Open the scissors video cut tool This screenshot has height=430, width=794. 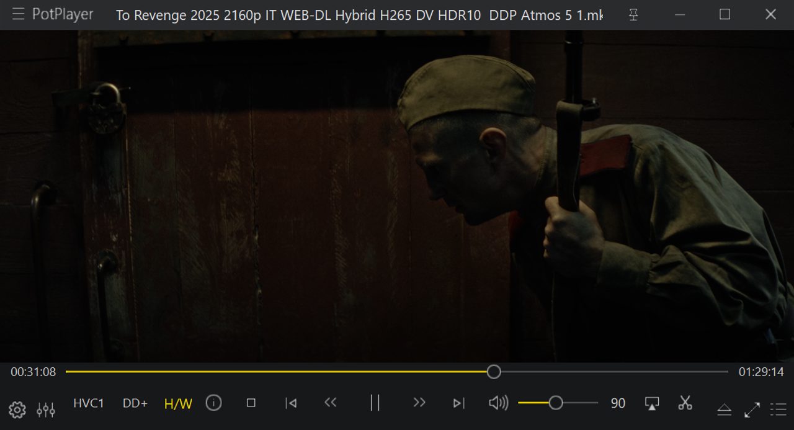point(685,403)
